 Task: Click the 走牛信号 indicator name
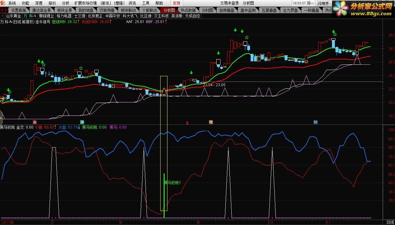tap(43, 22)
